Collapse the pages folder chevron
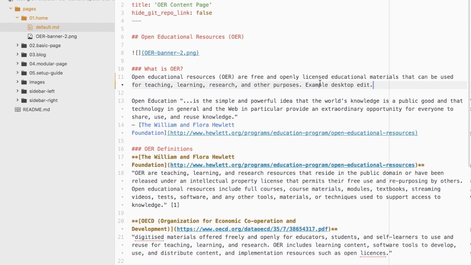The width and height of the screenshot is (471, 265). tap(11, 8)
